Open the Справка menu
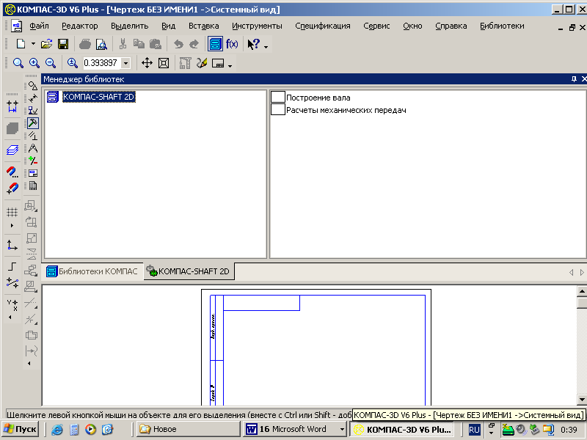This screenshot has width=587, height=440. pyautogui.click(x=451, y=26)
